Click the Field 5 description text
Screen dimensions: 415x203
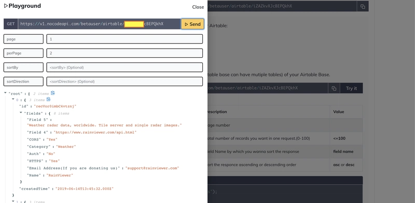[105, 125]
